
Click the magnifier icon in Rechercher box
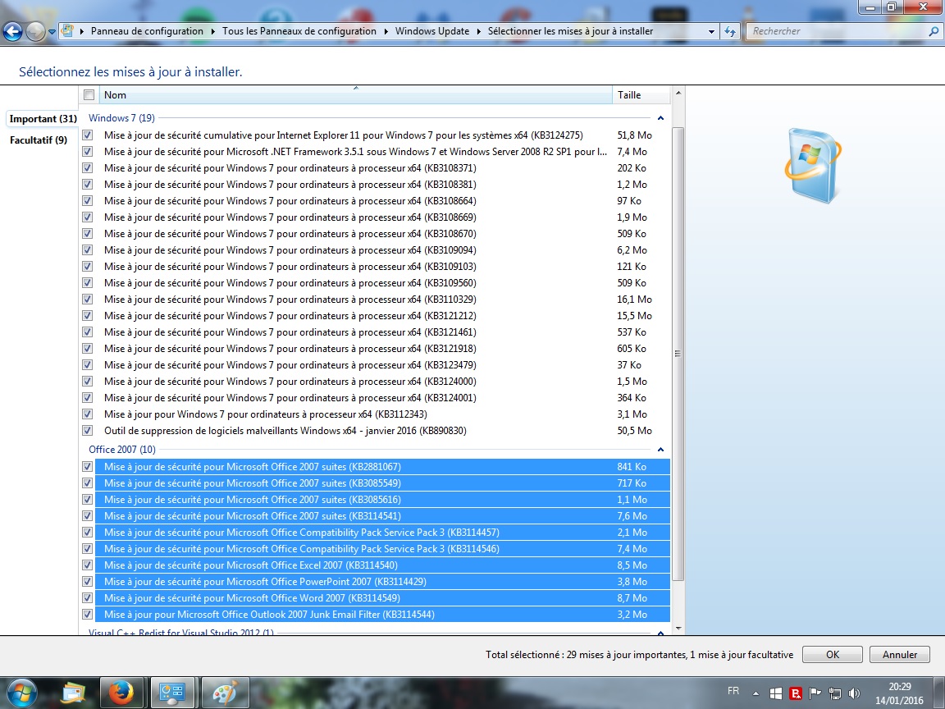pyautogui.click(x=934, y=31)
